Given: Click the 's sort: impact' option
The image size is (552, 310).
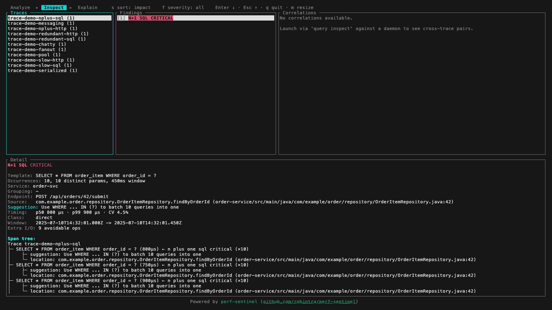Looking at the screenshot, I should 131,8.
